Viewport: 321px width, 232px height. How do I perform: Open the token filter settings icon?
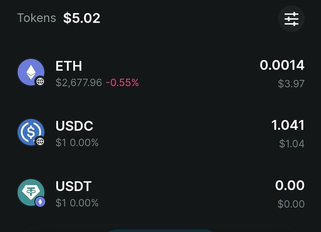point(291,19)
